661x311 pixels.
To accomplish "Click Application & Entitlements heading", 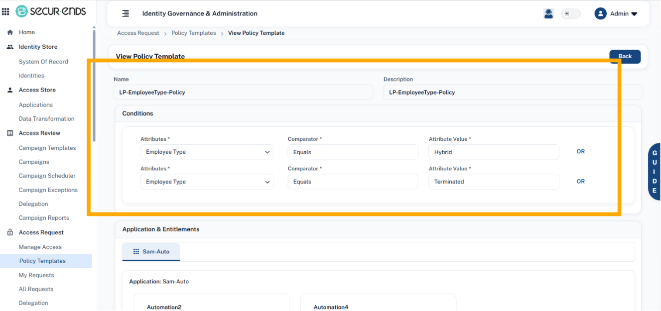I will [161, 229].
